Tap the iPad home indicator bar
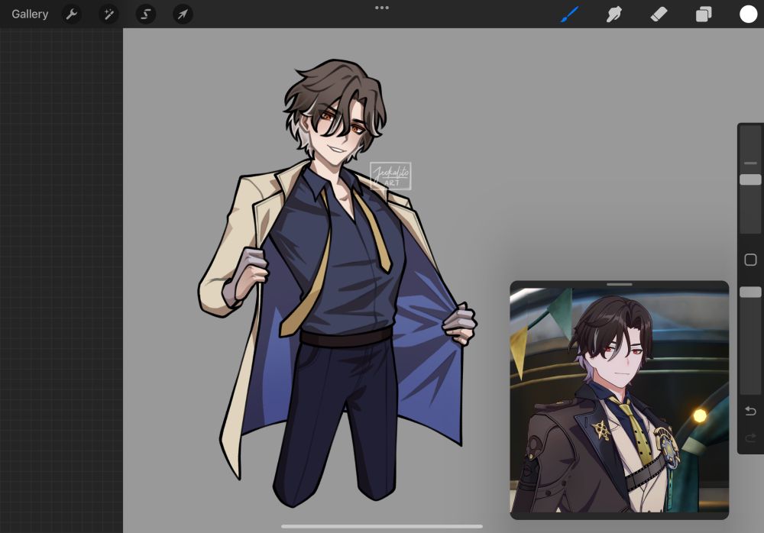 382,526
